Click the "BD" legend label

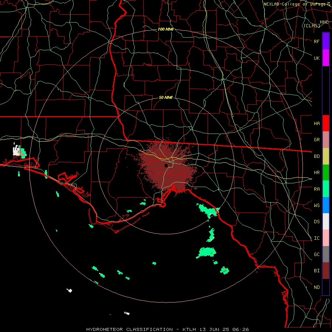pyautogui.click(x=317, y=156)
